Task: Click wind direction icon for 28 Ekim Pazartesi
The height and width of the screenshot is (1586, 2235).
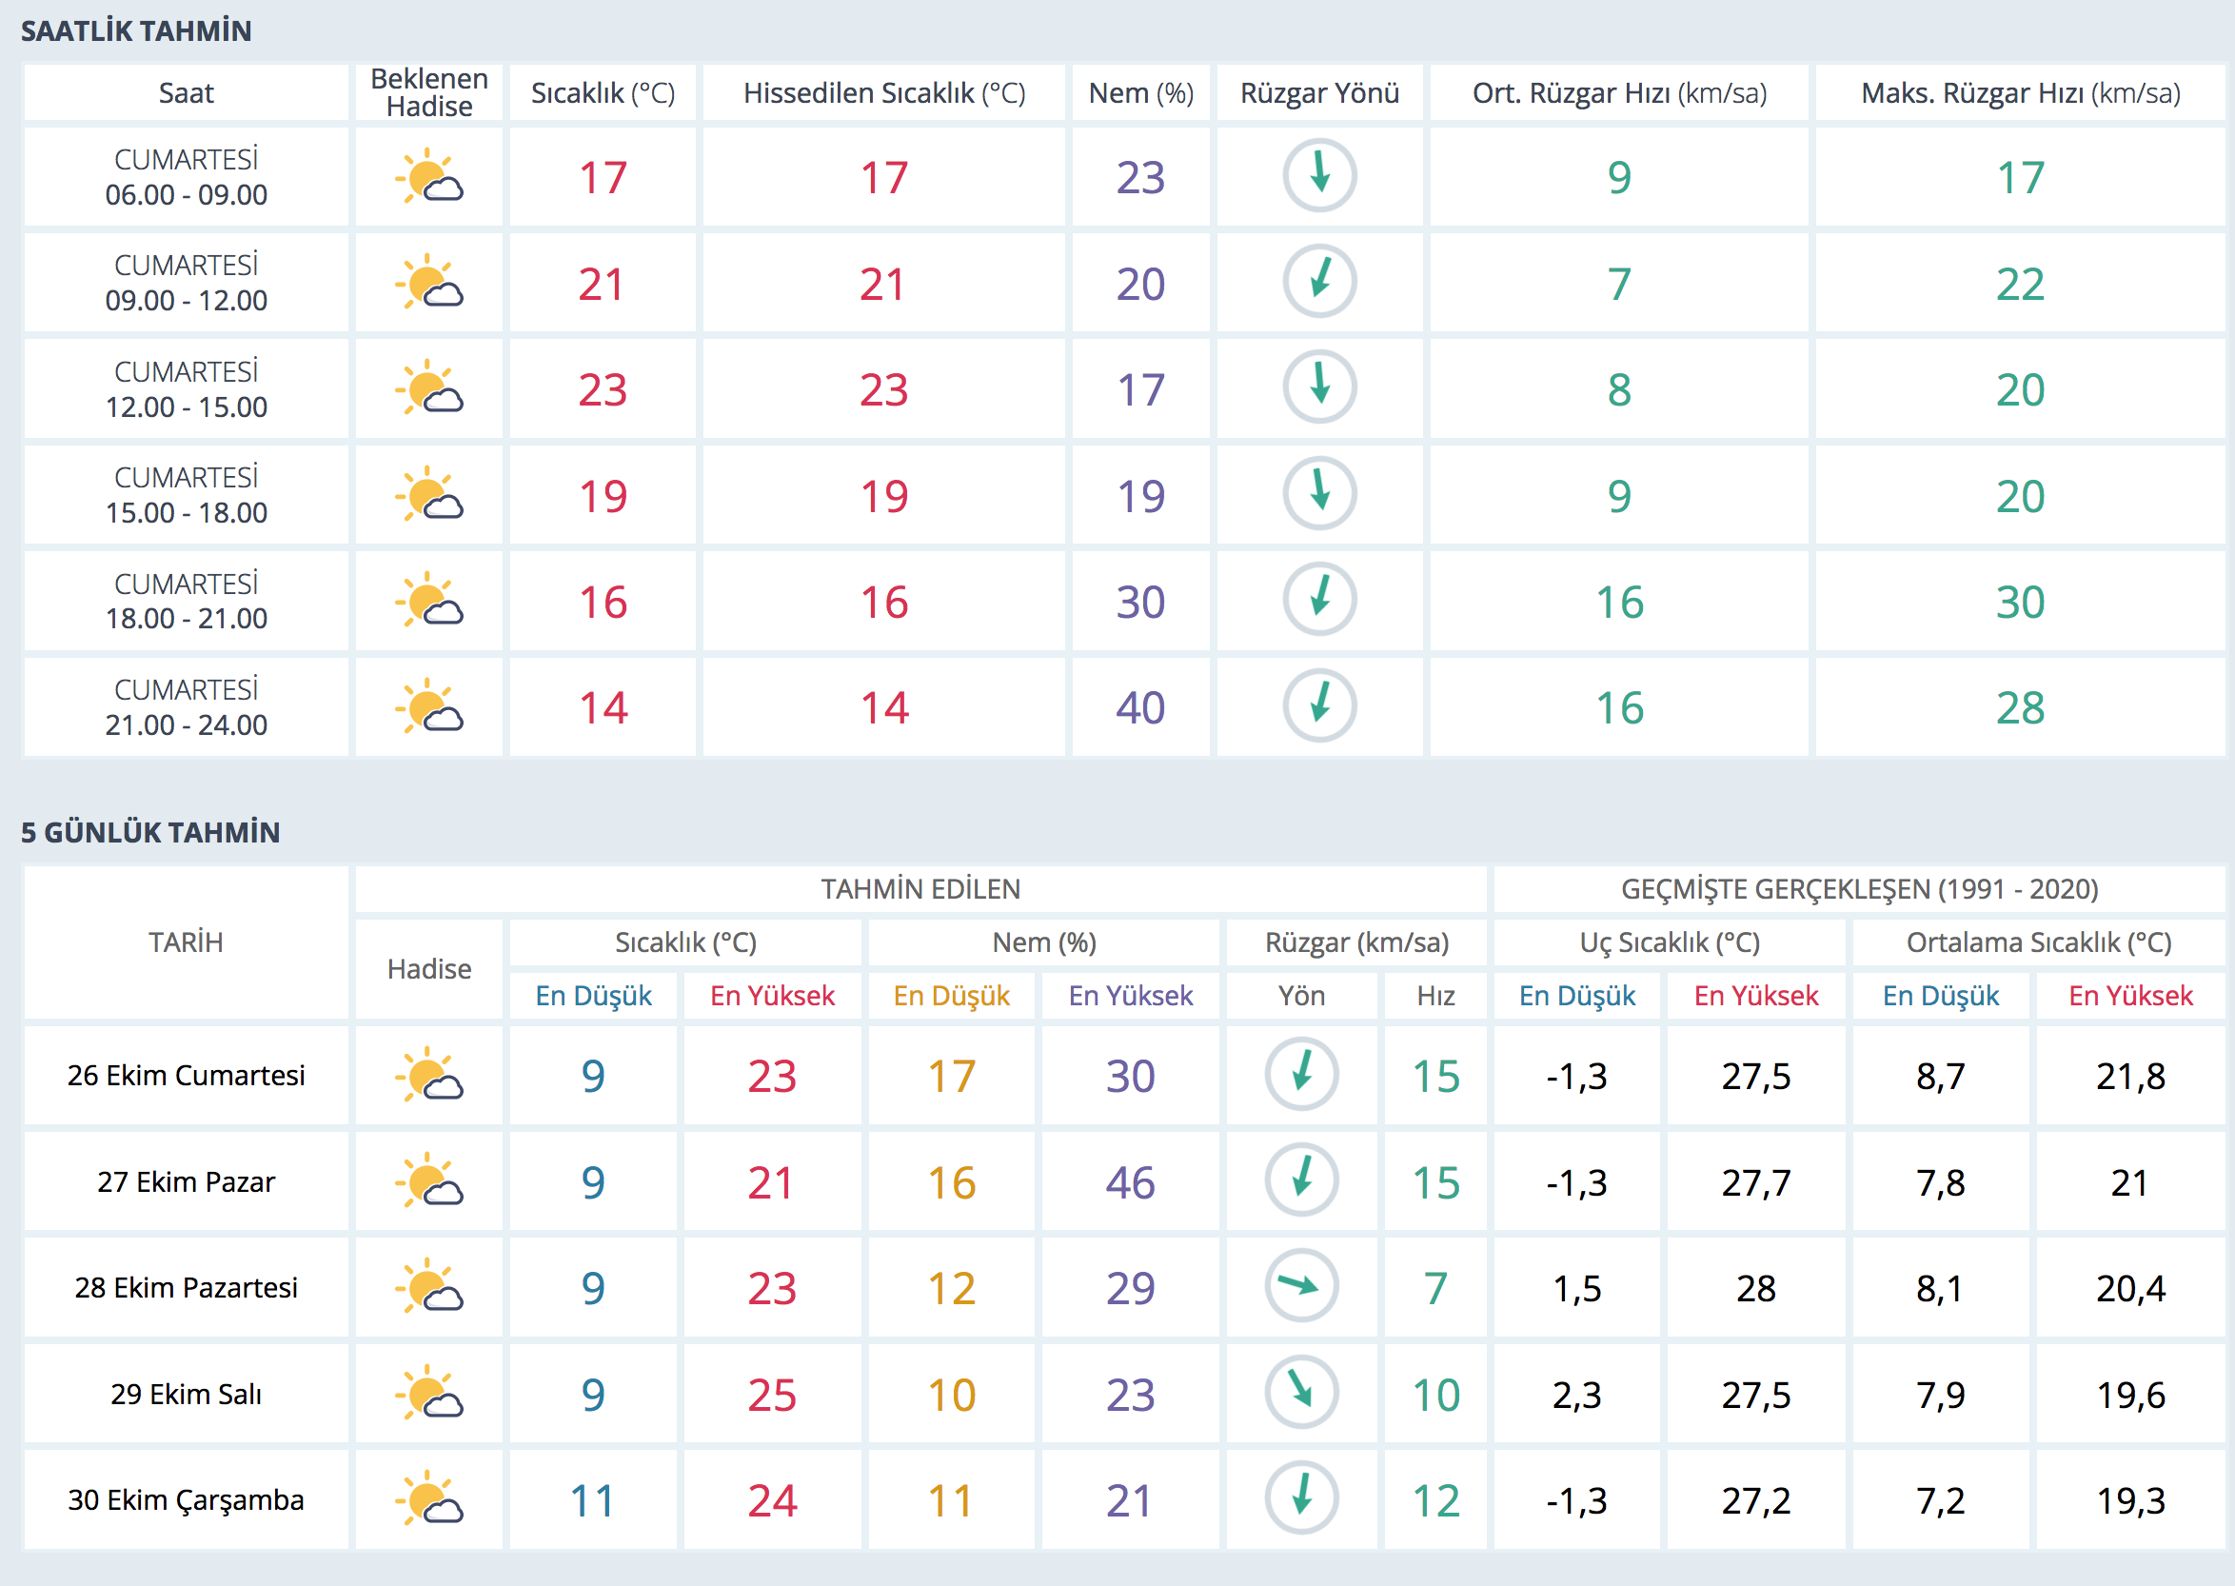Action: [1300, 1286]
